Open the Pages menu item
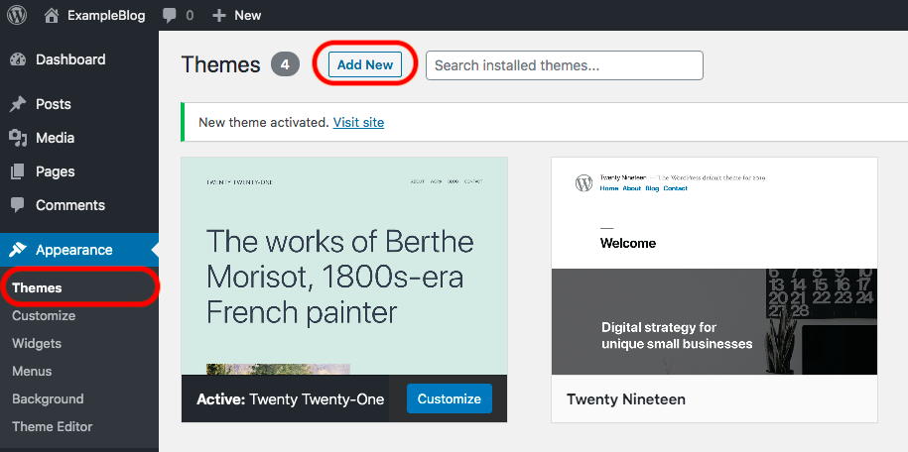The width and height of the screenshot is (908, 452). point(55,171)
